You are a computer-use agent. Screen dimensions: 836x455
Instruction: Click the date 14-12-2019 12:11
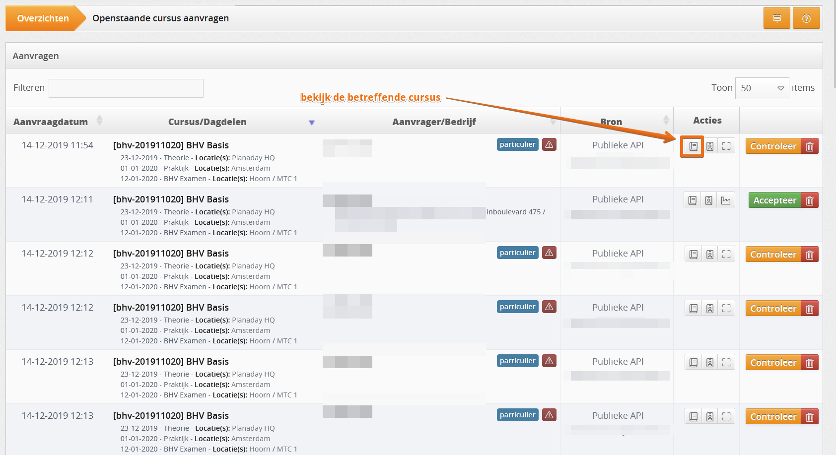[57, 199]
